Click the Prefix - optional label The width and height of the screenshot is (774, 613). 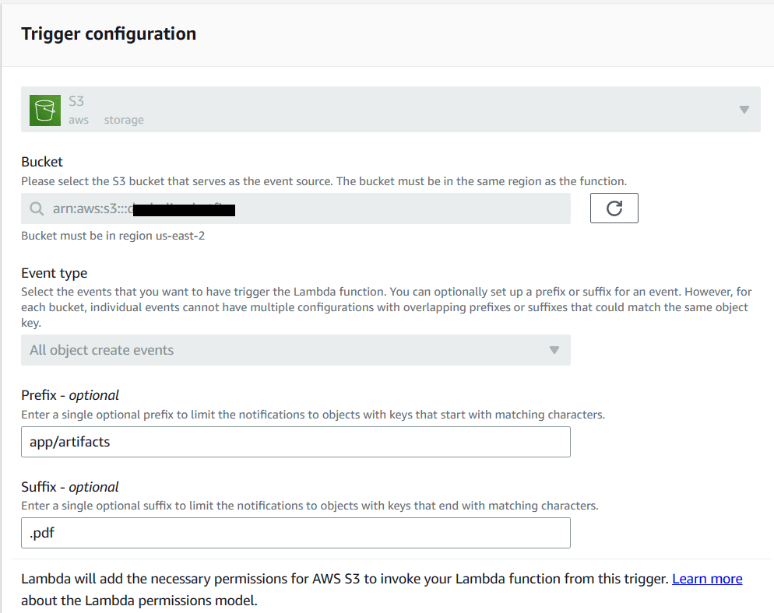70,395
